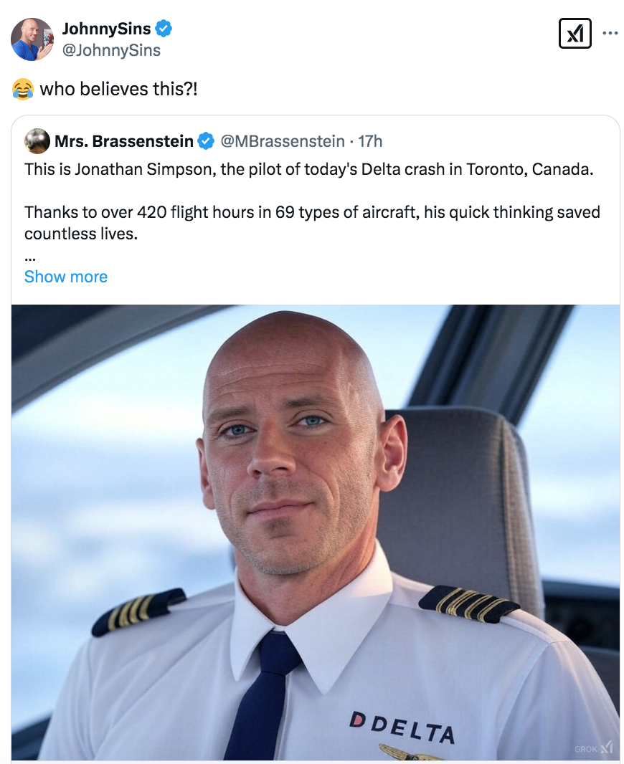The image size is (624, 764).
Task: Open the @MBrassenstein handle link
Action: (x=283, y=141)
